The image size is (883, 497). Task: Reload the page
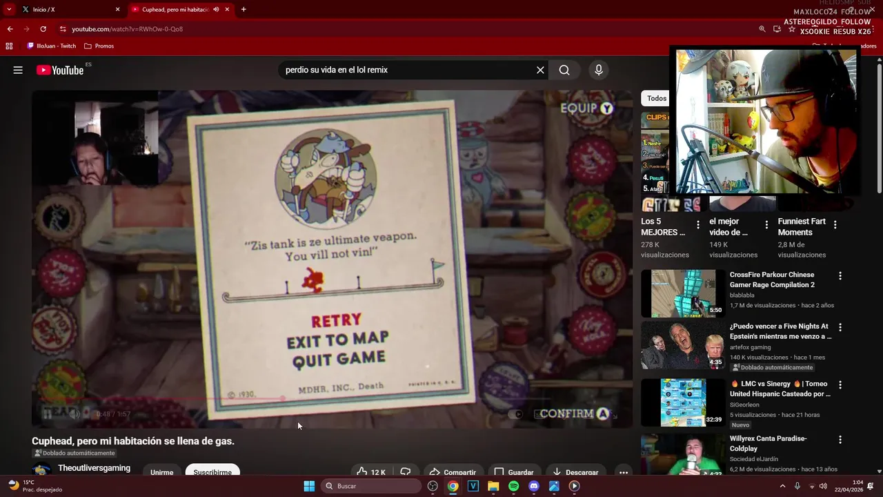pyautogui.click(x=43, y=29)
